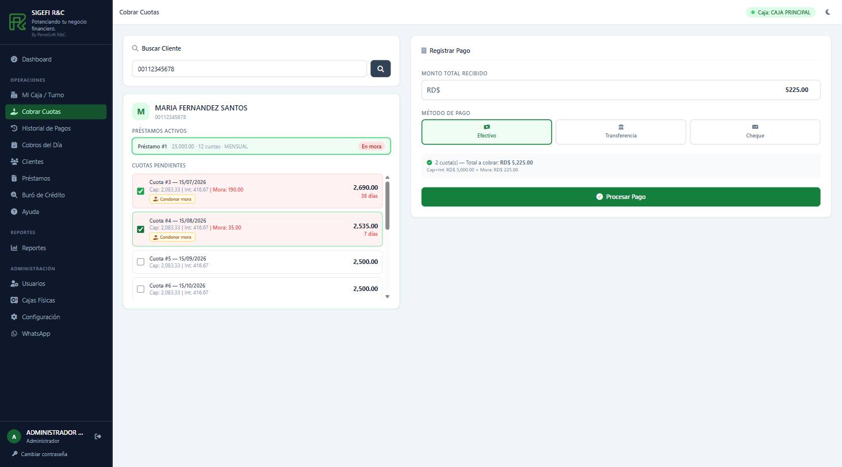The width and height of the screenshot is (842, 467).
Task: Click the key icon for Cambiar contraseña
Action: pyautogui.click(x=14, y=454)
